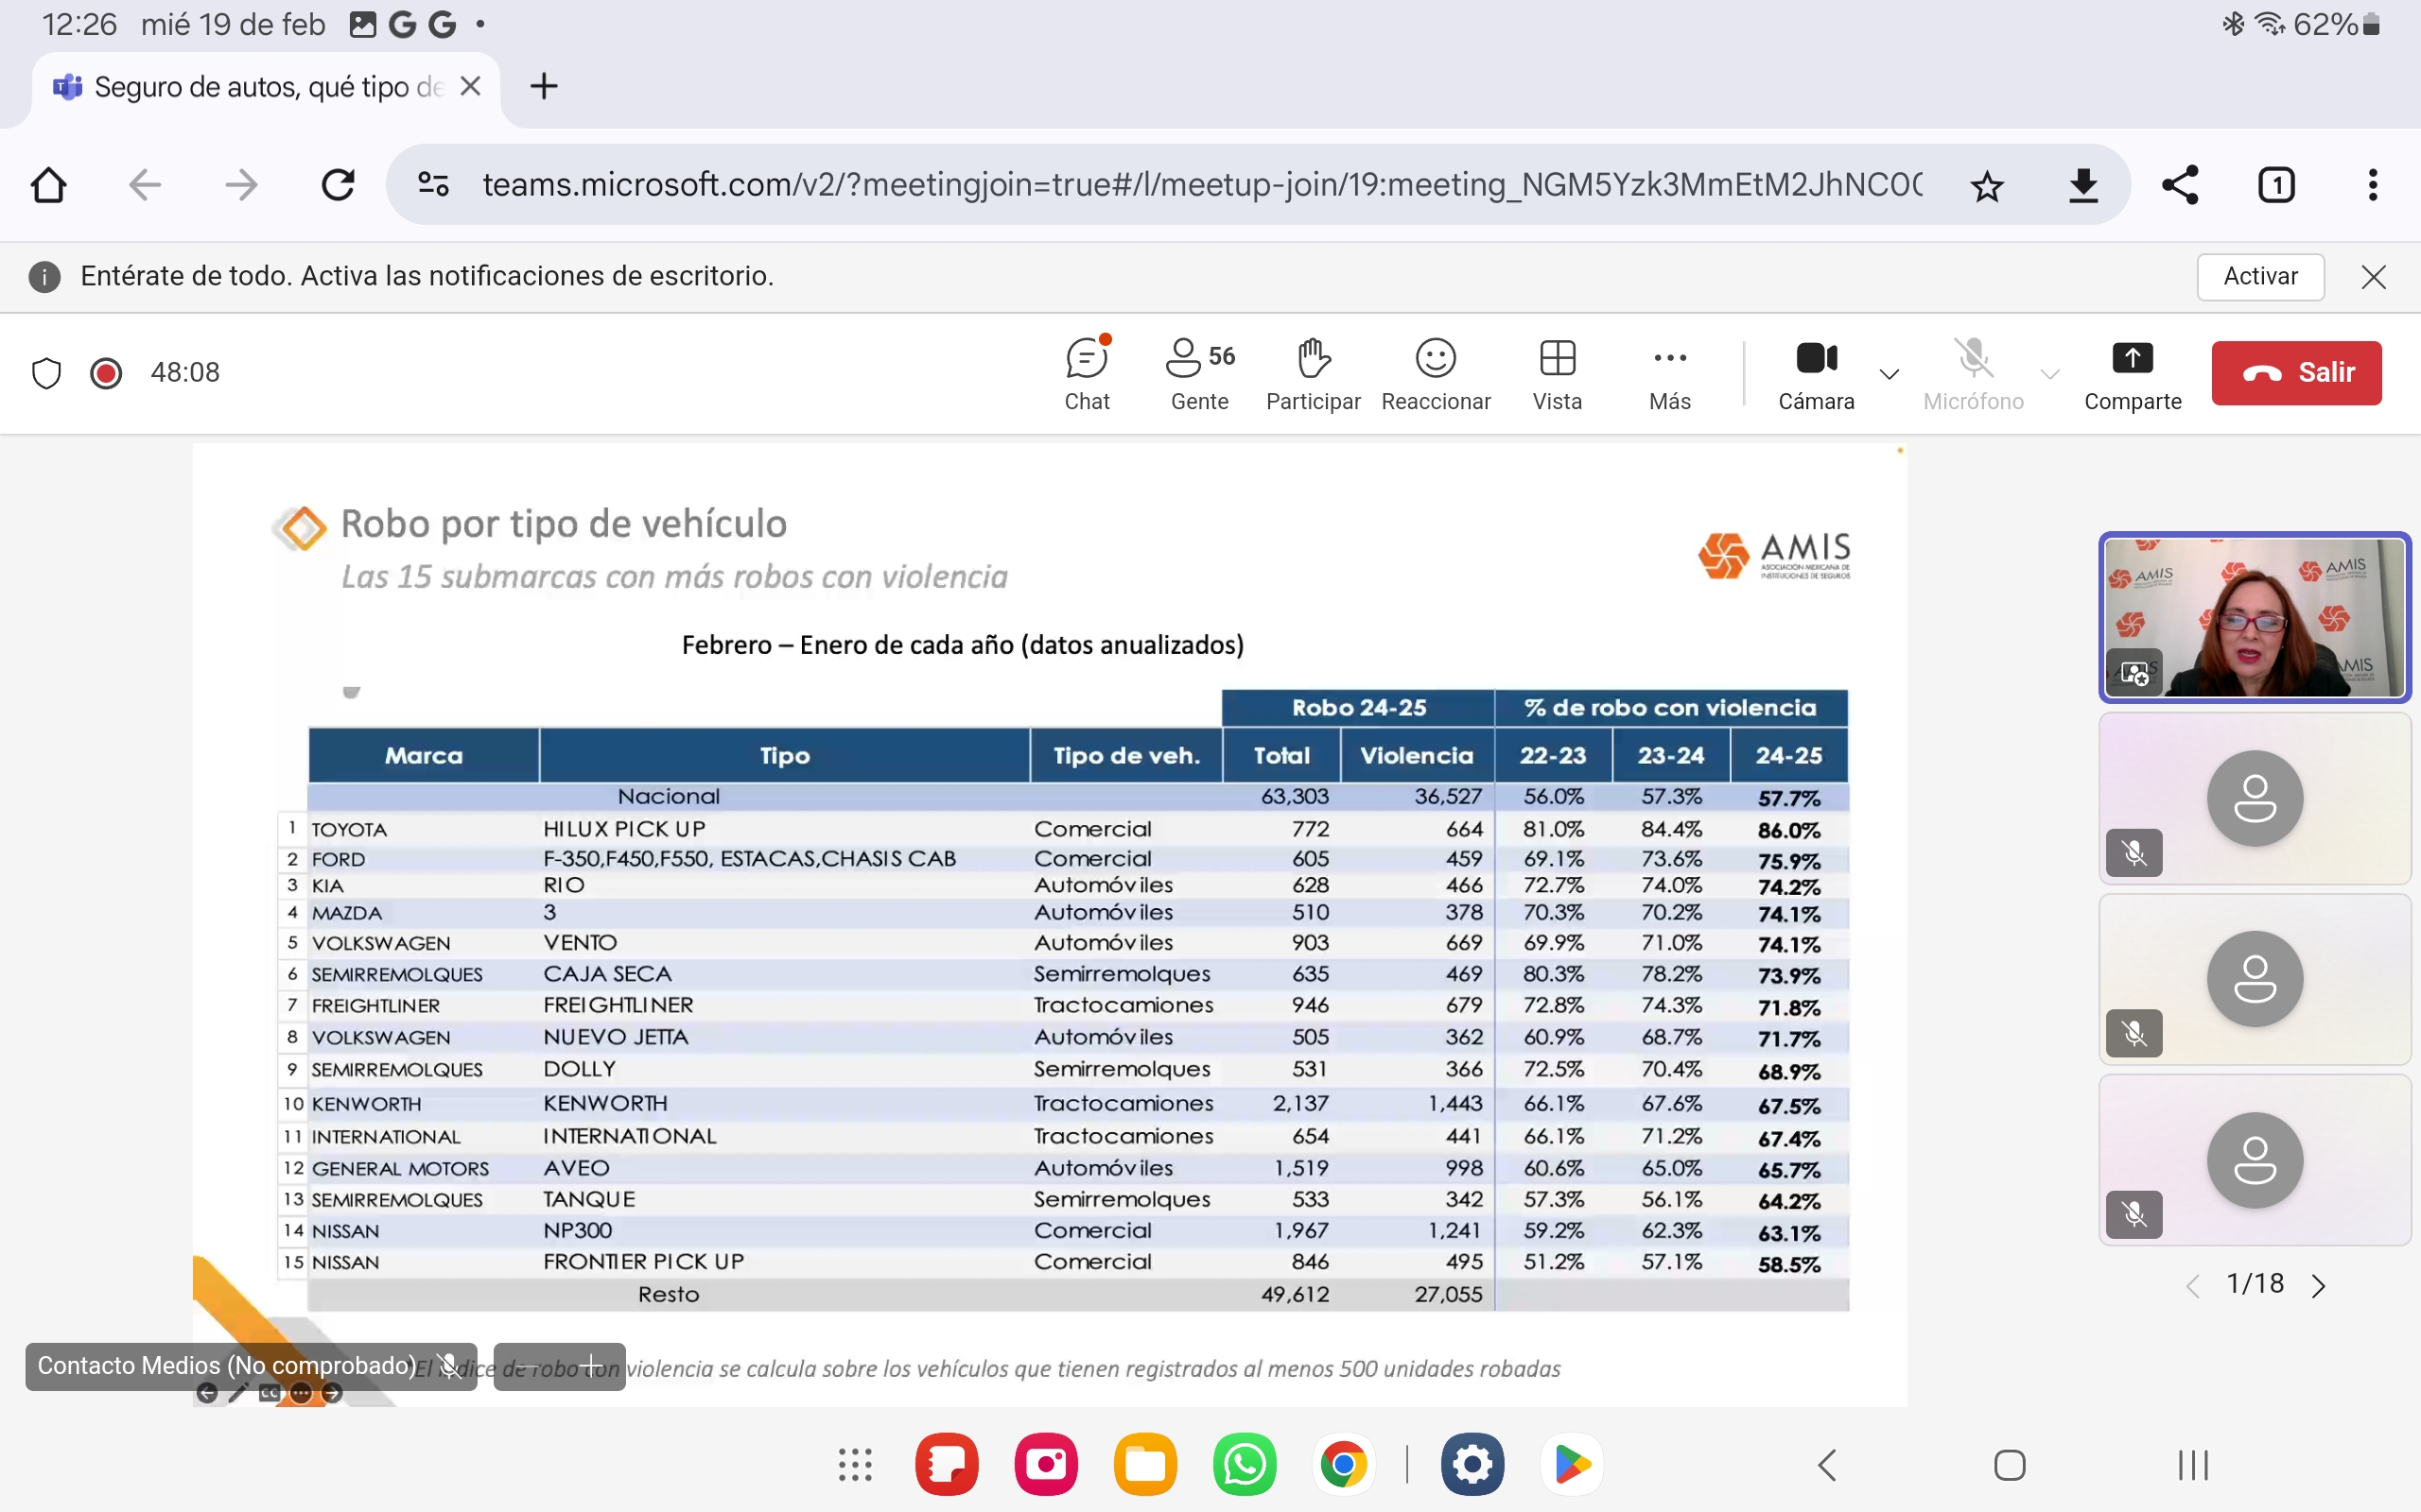Viewport: 2421px width, 1512px height.
Task: Expand the camera options chevron
Action: click(1889, 374)
